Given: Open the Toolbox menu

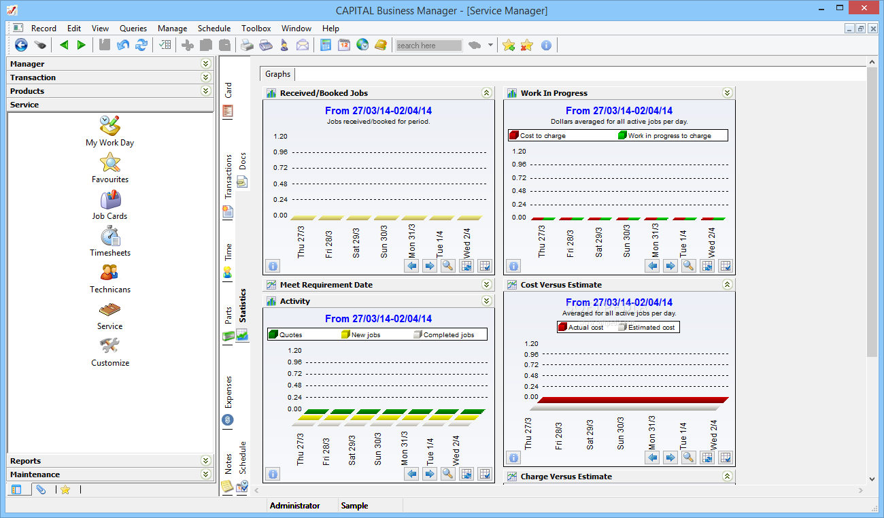Looking at the screenshot, I should coord(256,29).
